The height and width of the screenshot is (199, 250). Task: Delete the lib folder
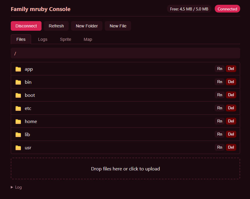tap(231, 134)
